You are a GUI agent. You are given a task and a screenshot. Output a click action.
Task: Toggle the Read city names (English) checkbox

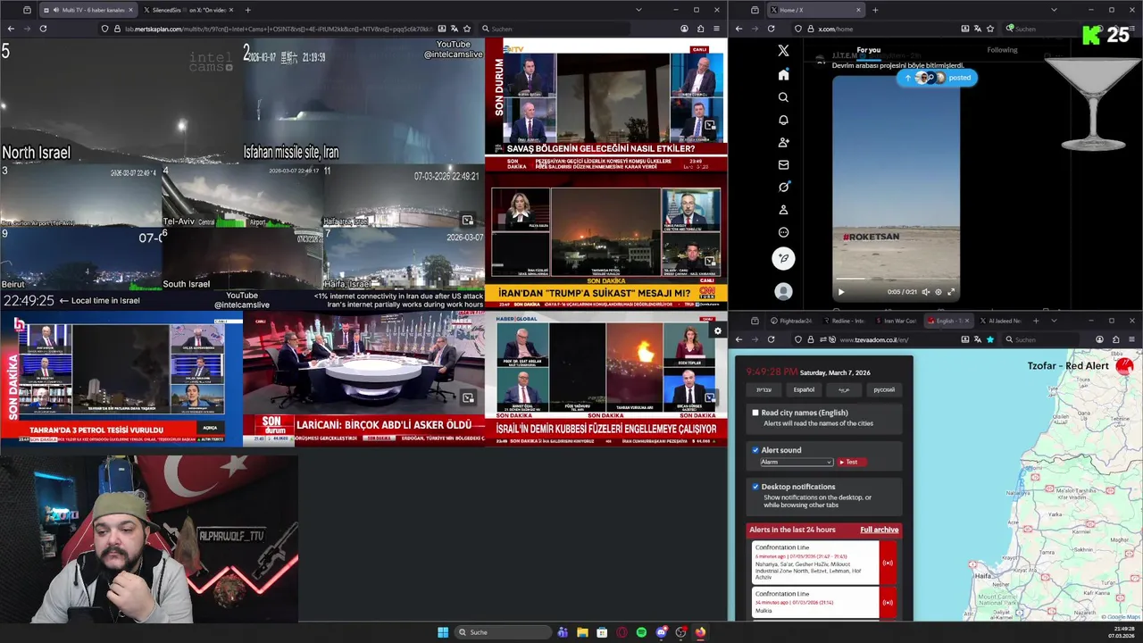(x=755, y=413)
